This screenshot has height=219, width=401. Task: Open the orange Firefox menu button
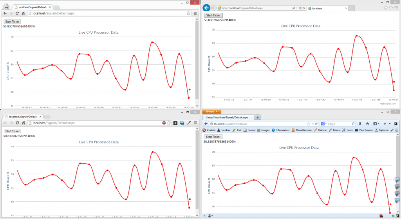[x=211, y=112]
